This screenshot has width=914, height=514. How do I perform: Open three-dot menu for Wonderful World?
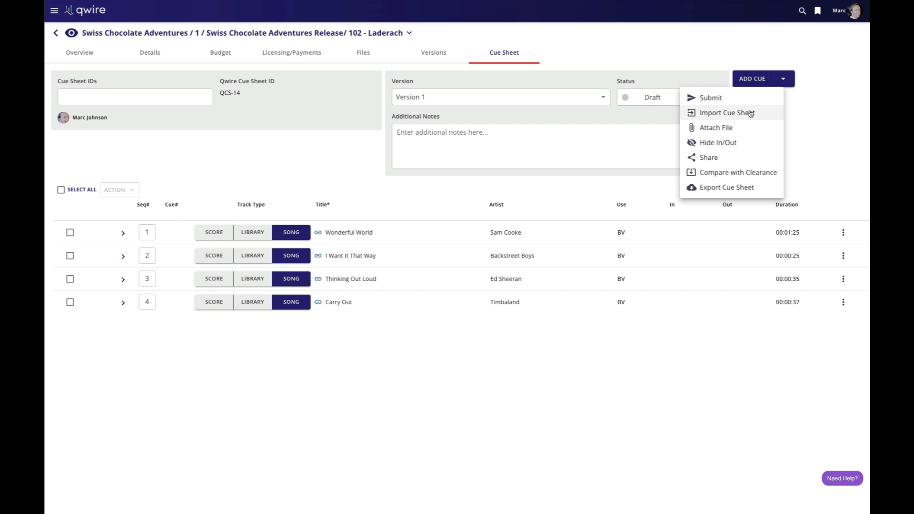[843, 233]
